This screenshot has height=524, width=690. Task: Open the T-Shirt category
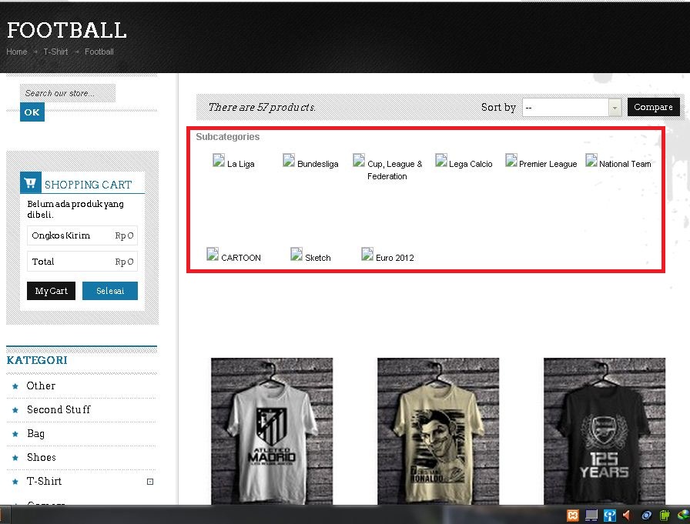[x=44, y=481]
